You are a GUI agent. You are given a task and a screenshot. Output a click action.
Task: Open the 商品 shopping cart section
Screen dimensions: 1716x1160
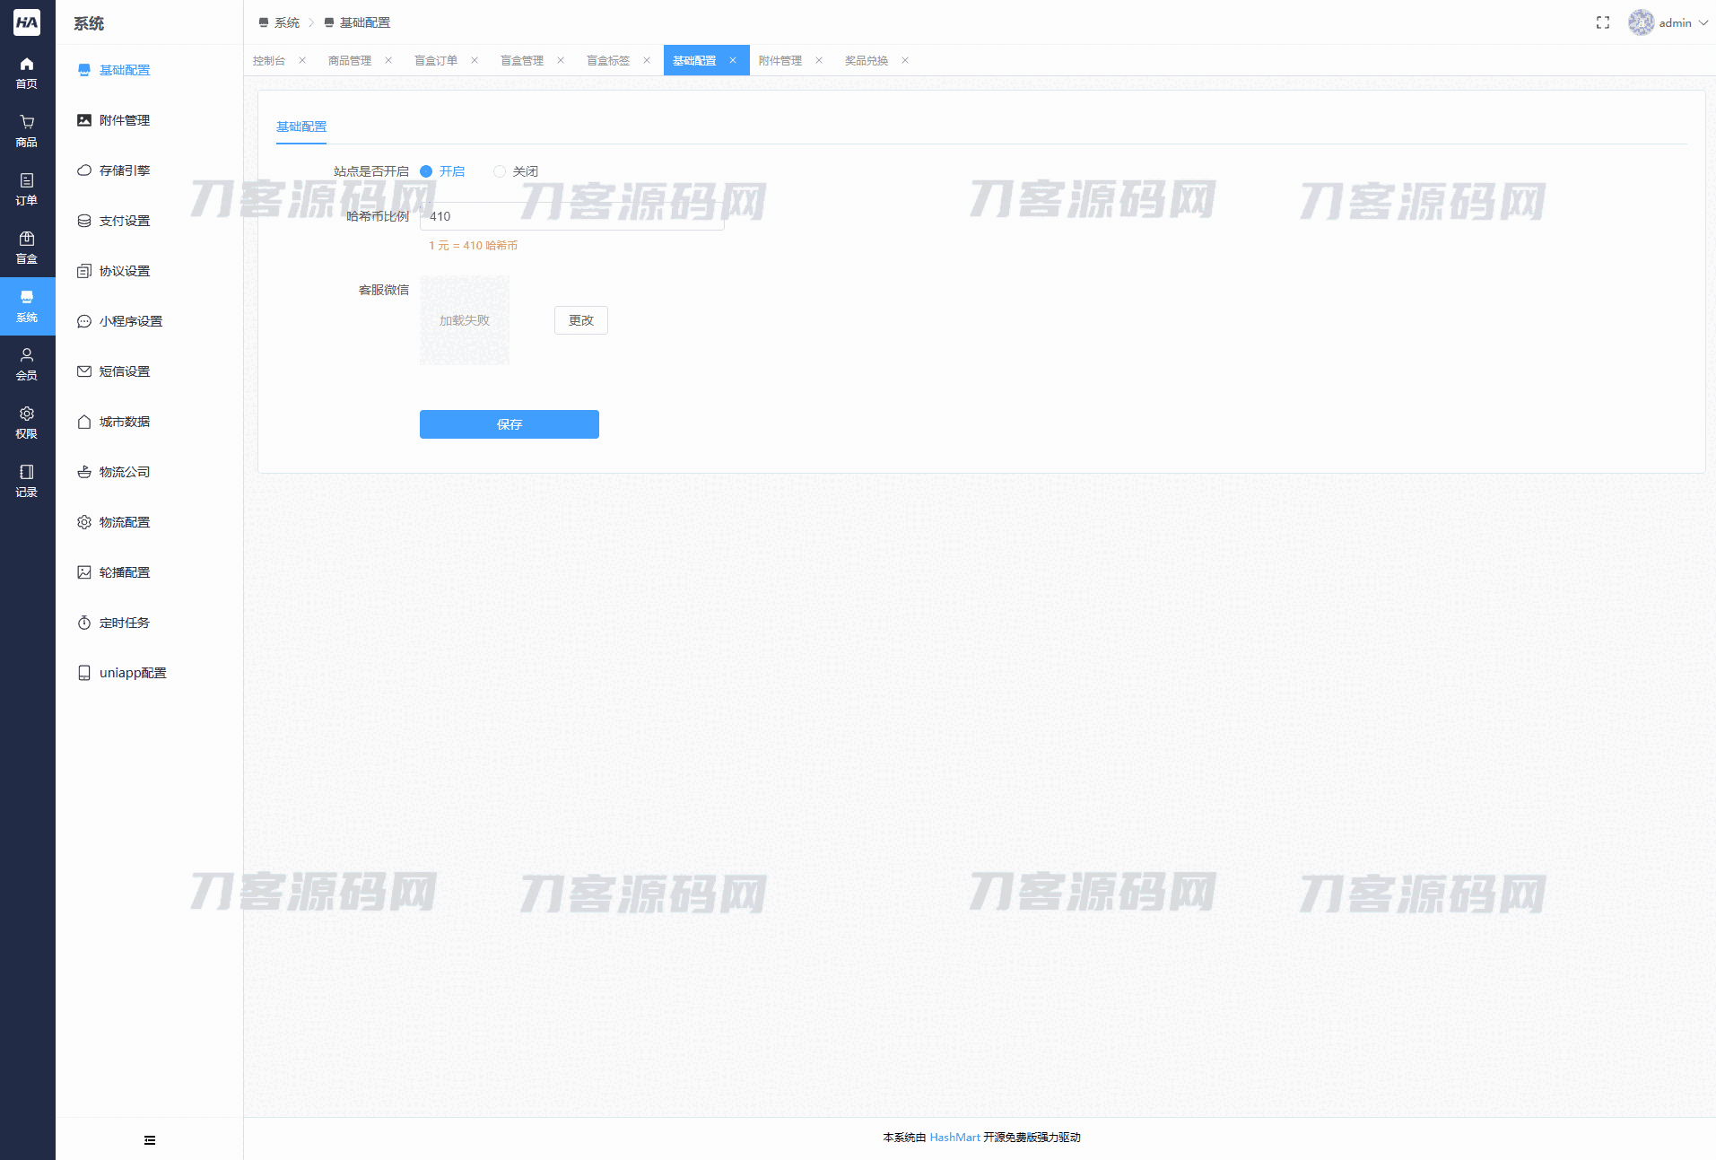[27, 131]
